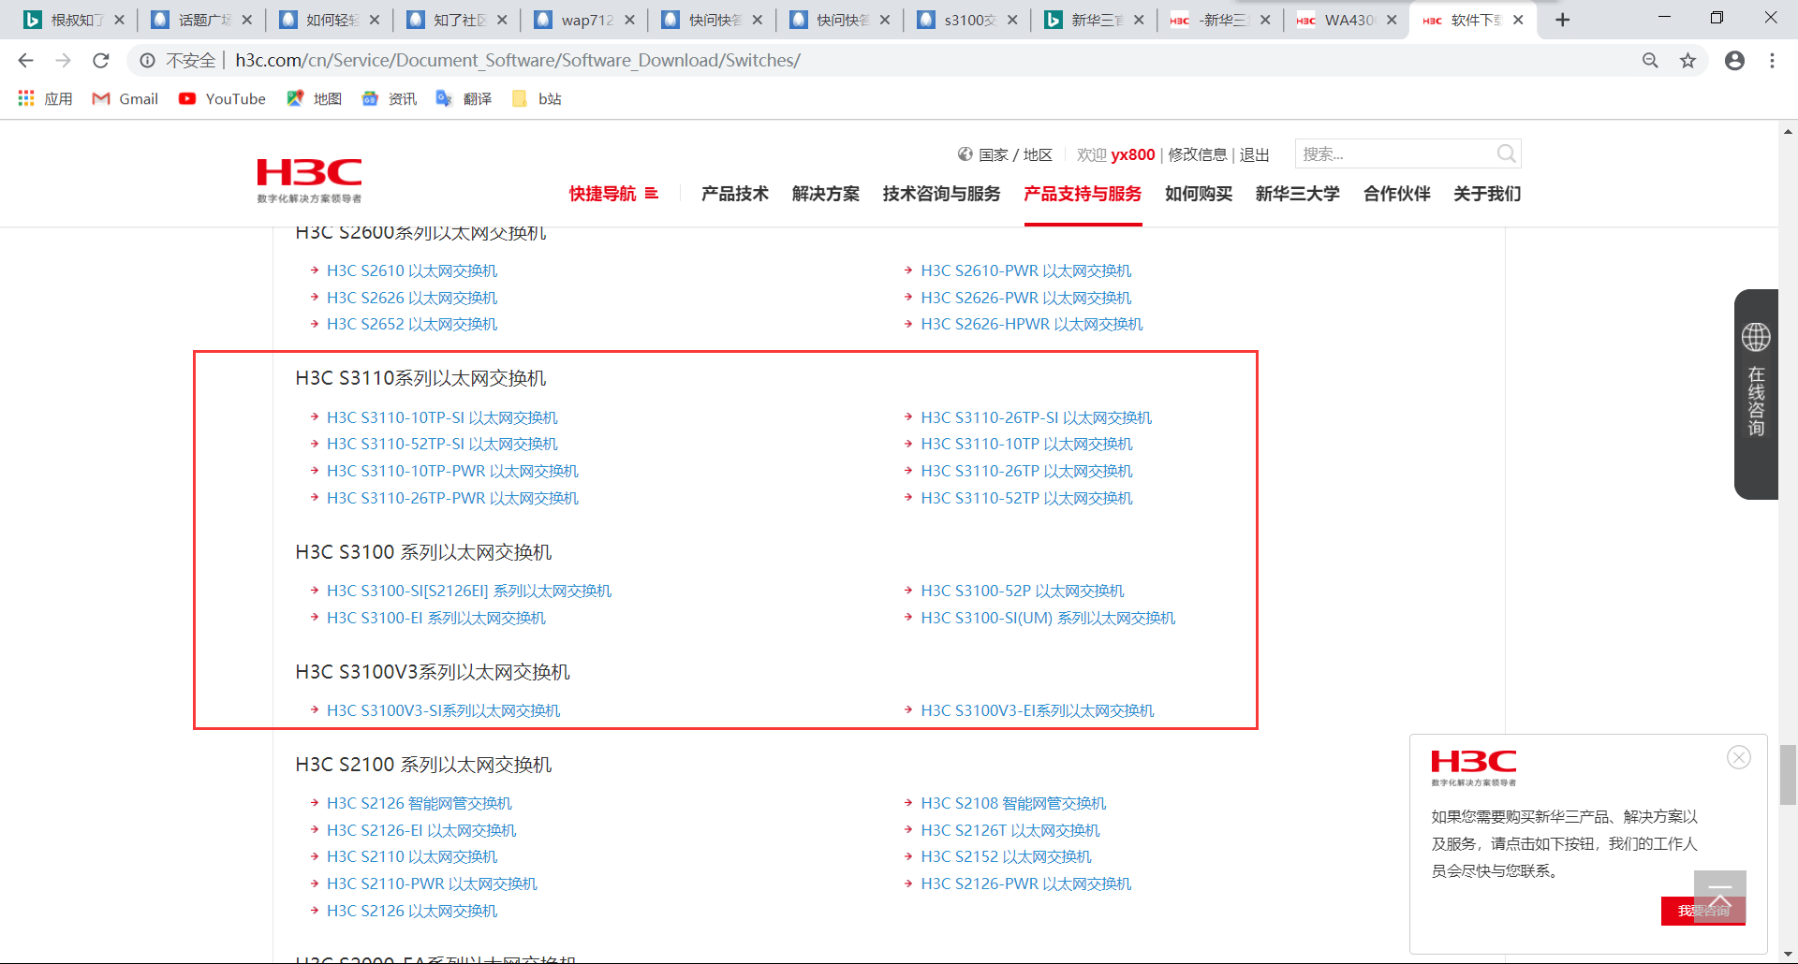Bookmark this page with the star icon
1798x964 pixels.
1687,61
